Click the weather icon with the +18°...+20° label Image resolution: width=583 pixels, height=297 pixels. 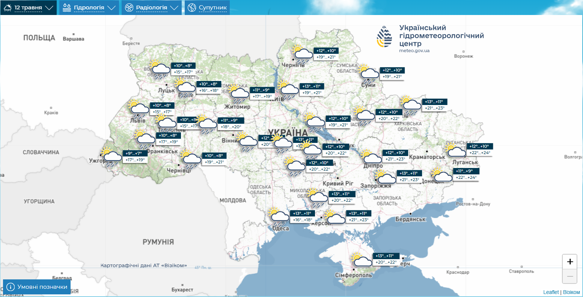(206, 124)
